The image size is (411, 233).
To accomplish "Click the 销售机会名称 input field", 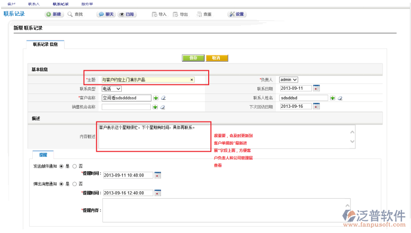I will pos(126,107).
